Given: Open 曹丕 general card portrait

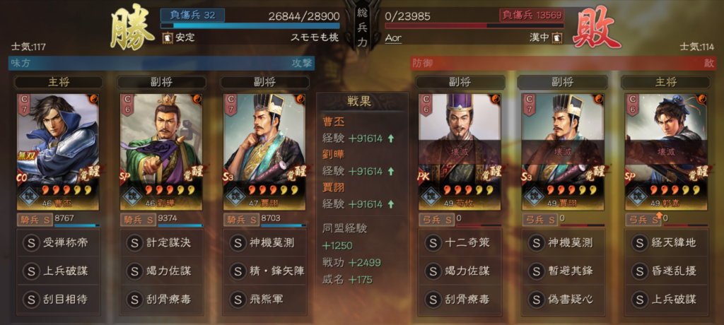Looking at the screenshot, I should 58,152.
